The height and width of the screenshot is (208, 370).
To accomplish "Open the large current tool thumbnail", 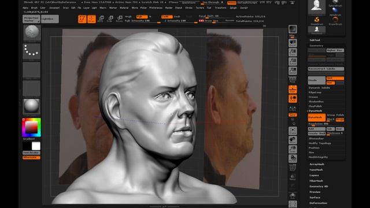I will pos(317,6).
